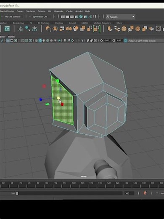Click the orange cube bevel shelf icon
164x219 pixels.
124,29
